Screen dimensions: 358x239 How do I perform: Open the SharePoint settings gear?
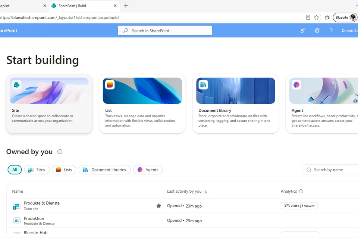pos(317,30)
